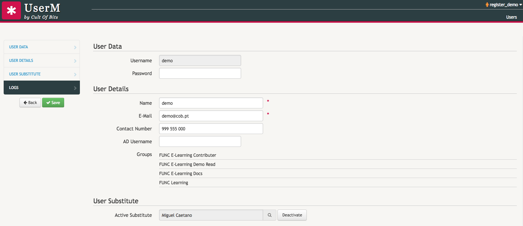Click the Active Substitute label

tap(133, 215)
